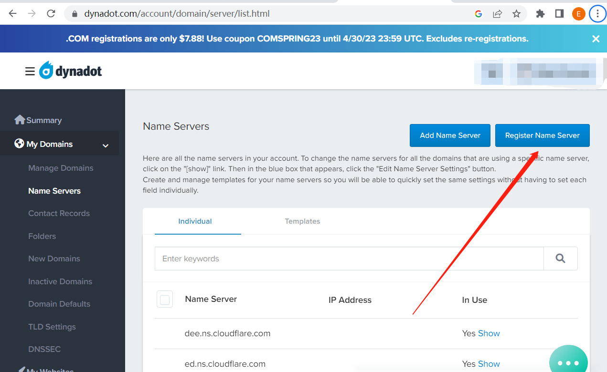Click the Enter keywords search field
The height and width of the screenshot is (372, 607).
(349, 258)
